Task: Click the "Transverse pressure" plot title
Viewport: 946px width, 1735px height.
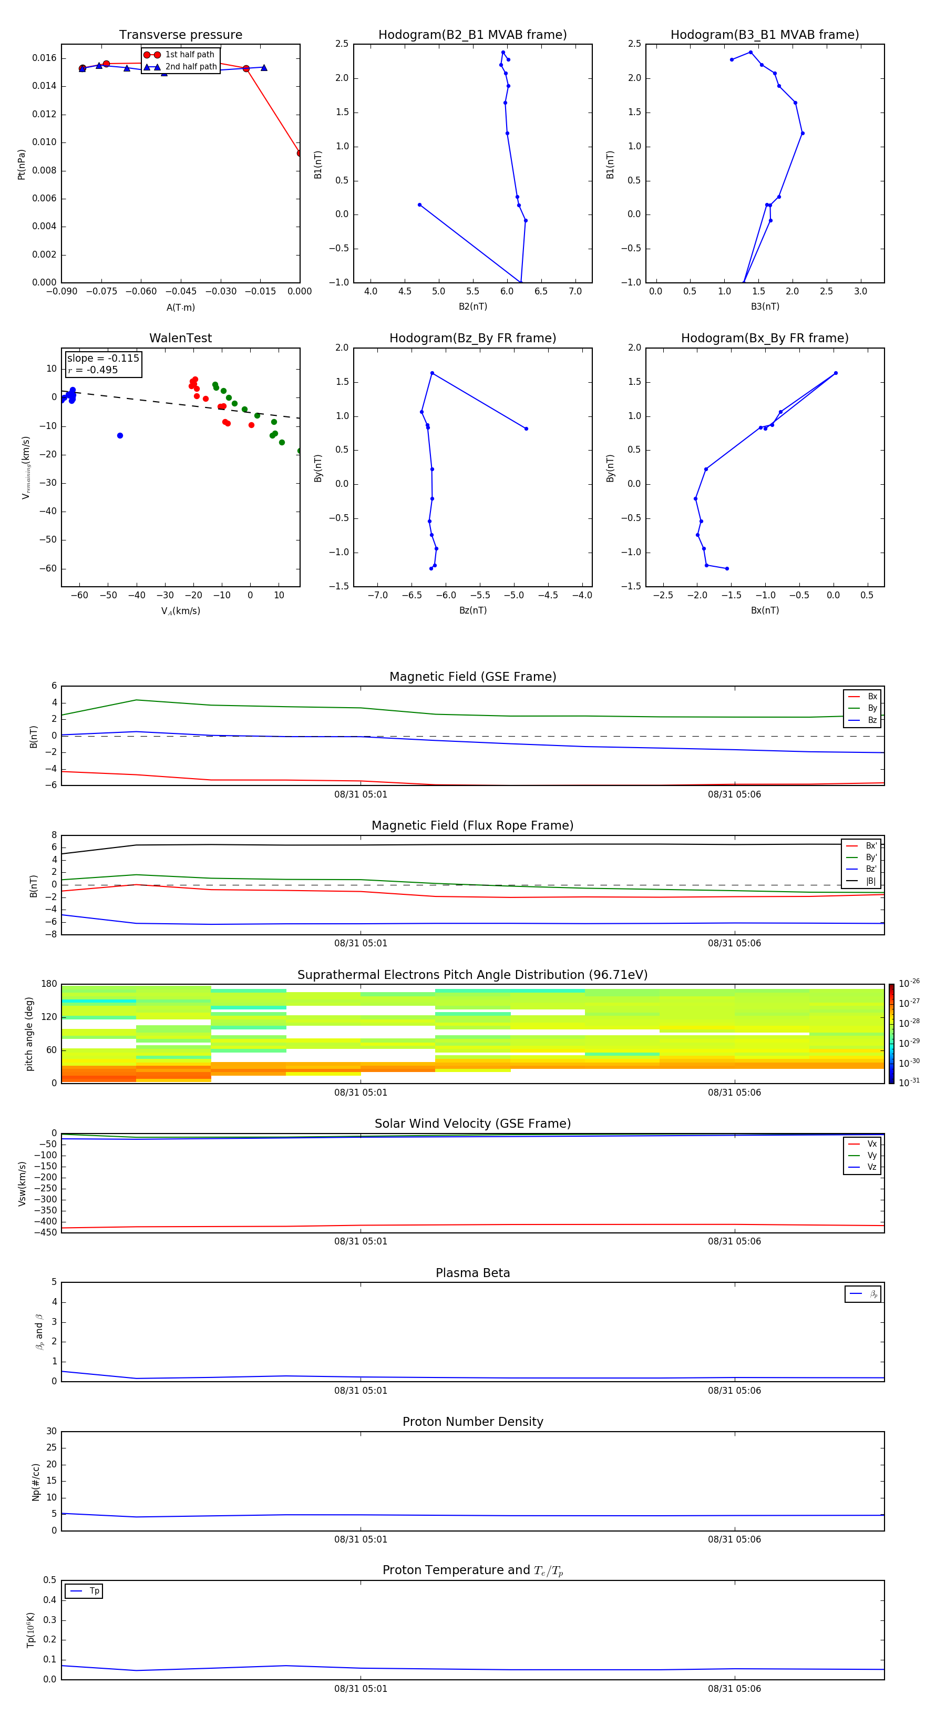Action: (x=180, y=35)
